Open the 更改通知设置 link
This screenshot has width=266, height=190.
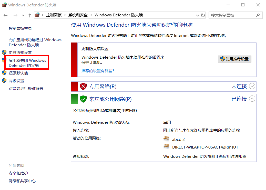(20, 52)
